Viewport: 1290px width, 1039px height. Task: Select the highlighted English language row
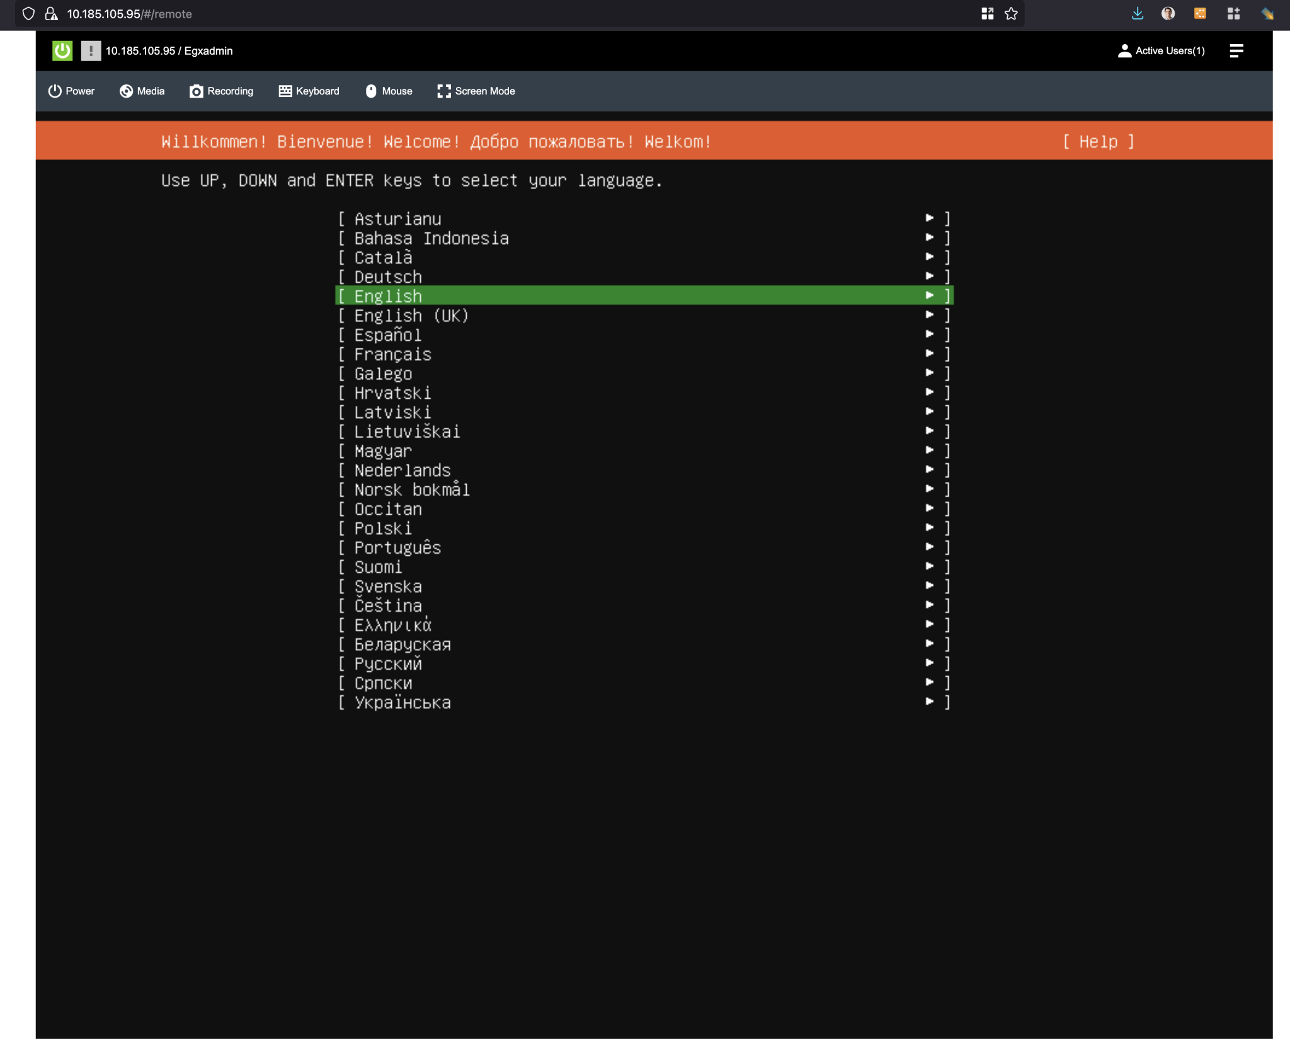point(644,296)
